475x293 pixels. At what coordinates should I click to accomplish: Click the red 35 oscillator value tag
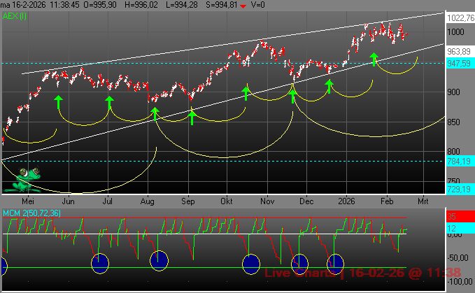click(x=452, y=217)
